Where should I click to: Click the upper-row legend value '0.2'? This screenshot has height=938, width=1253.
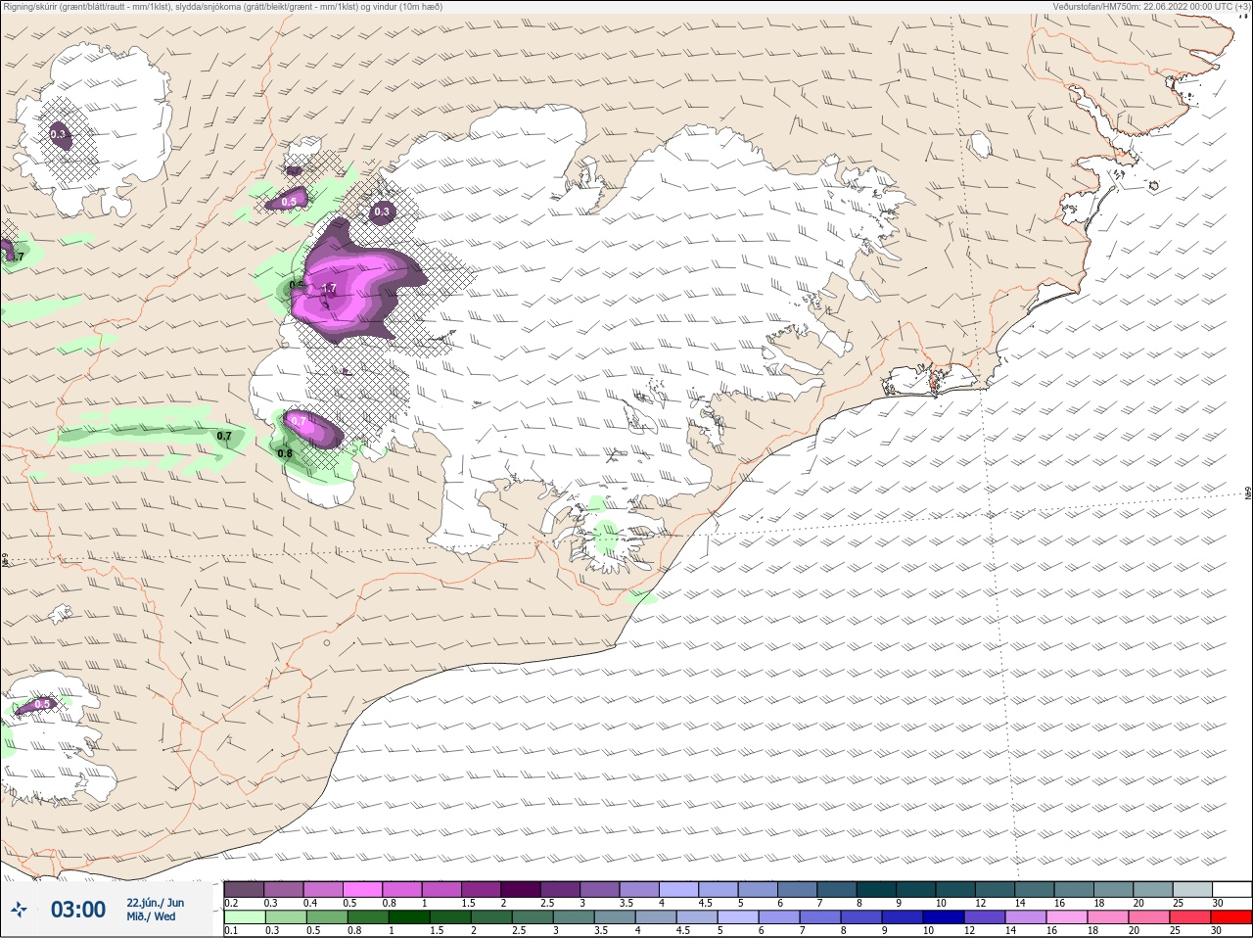(231, 903)
